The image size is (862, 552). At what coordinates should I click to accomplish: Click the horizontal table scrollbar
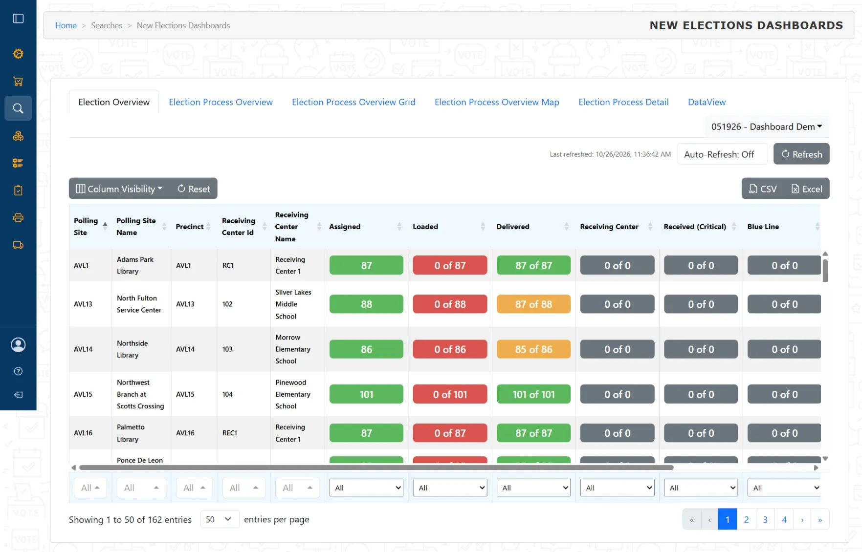(x=376, y=467)
